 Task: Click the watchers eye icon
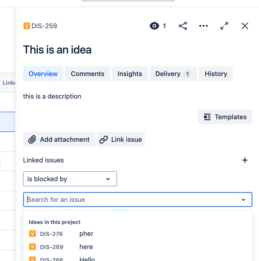154,26
